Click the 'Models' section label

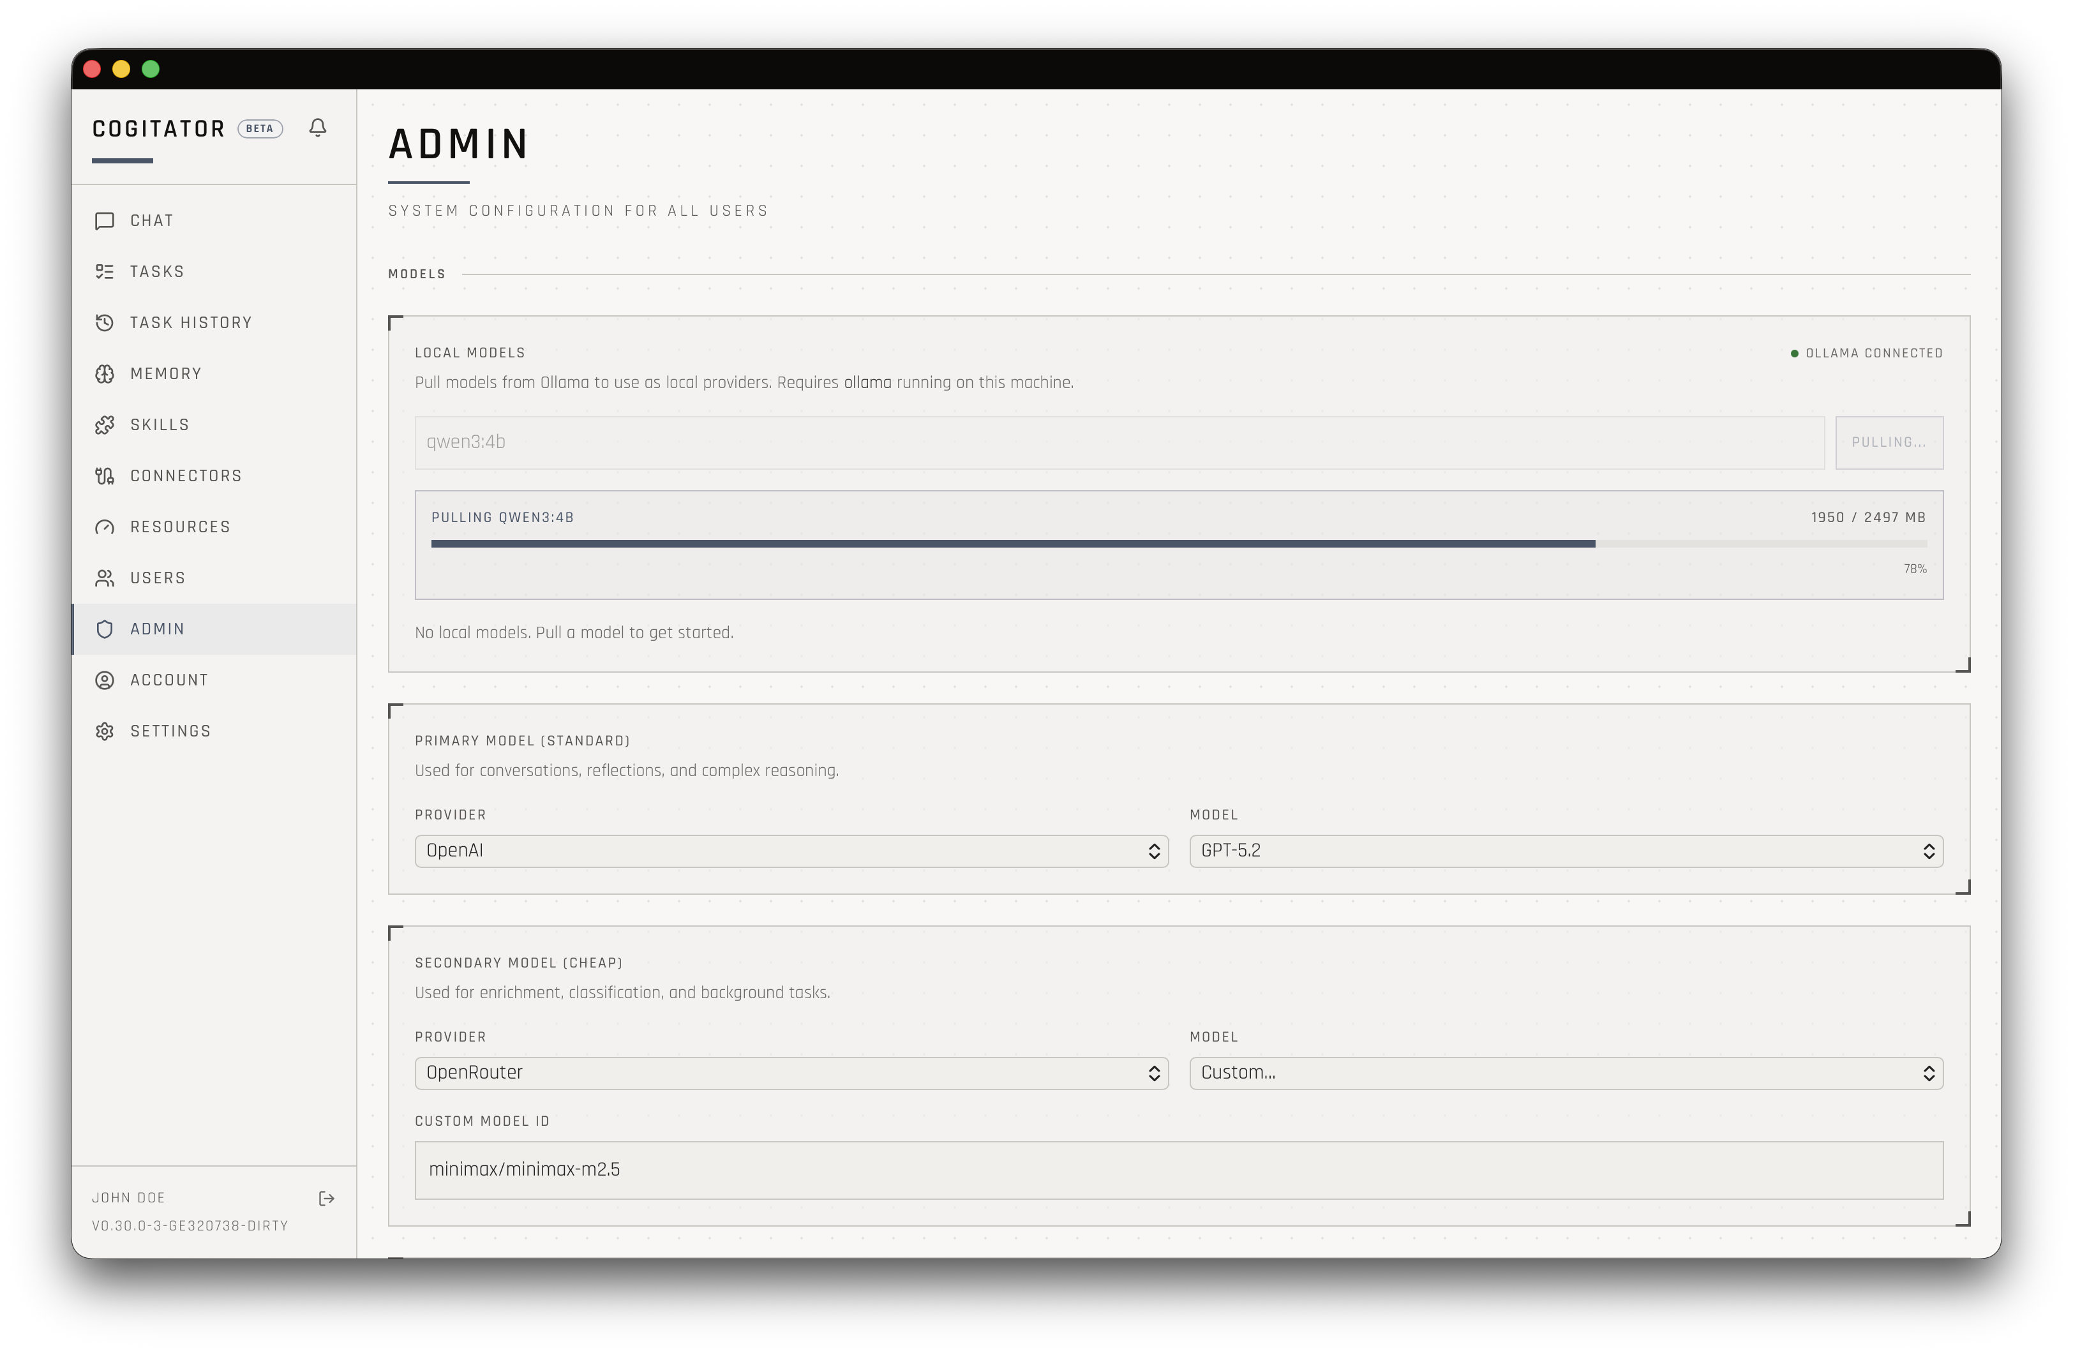pos(417,274)
